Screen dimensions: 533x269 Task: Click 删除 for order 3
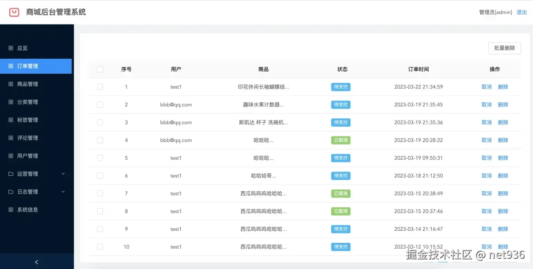(503, 122)
